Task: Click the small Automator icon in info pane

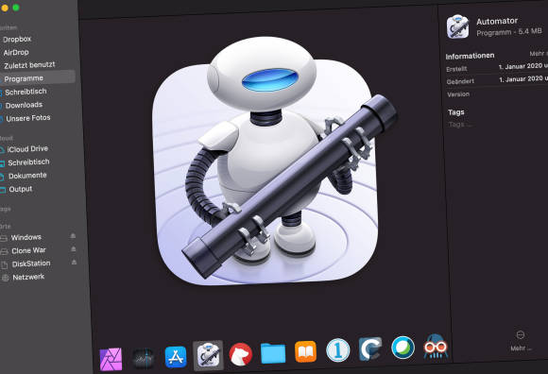Action: pos(458,26)
